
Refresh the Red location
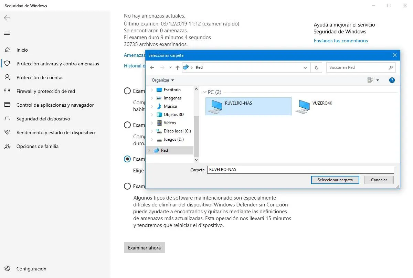[x=317, y=67]
